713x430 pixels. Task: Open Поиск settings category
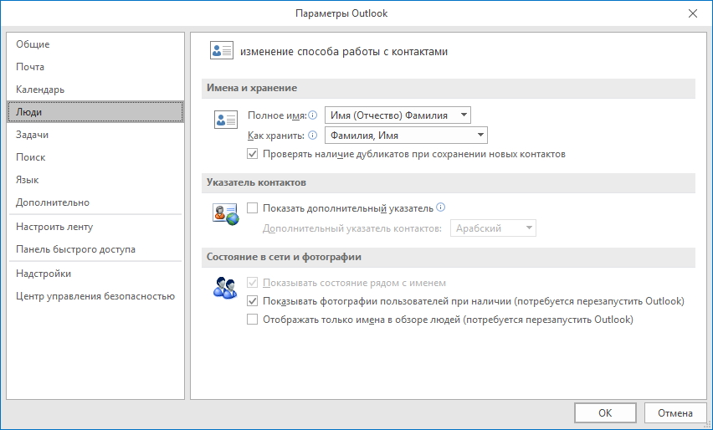pyautogui.click(x=95, y=157)
